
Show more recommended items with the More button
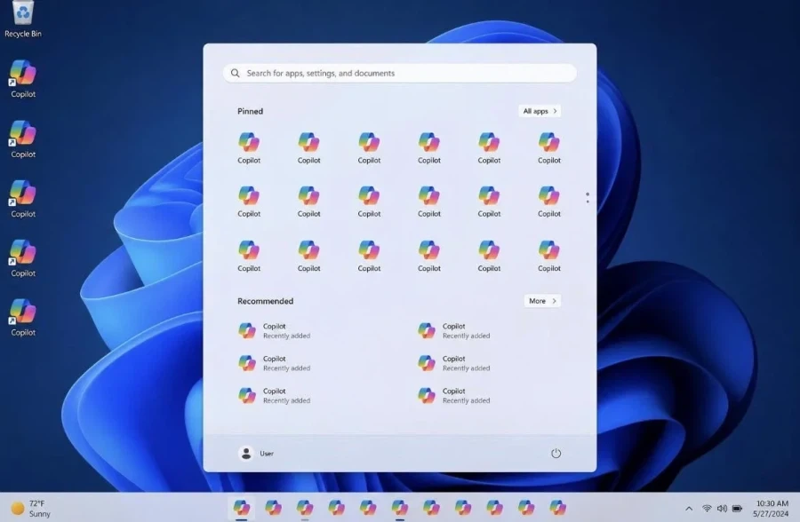coord(542,301)
